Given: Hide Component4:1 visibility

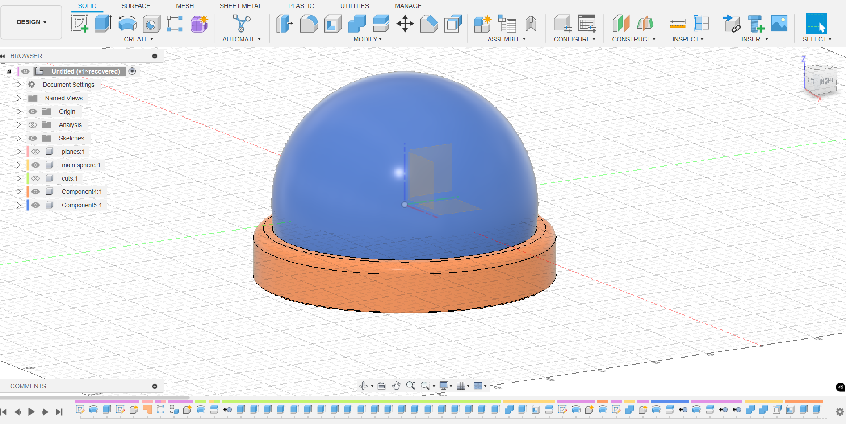Looking at the screenshot, I should [36, 192].
